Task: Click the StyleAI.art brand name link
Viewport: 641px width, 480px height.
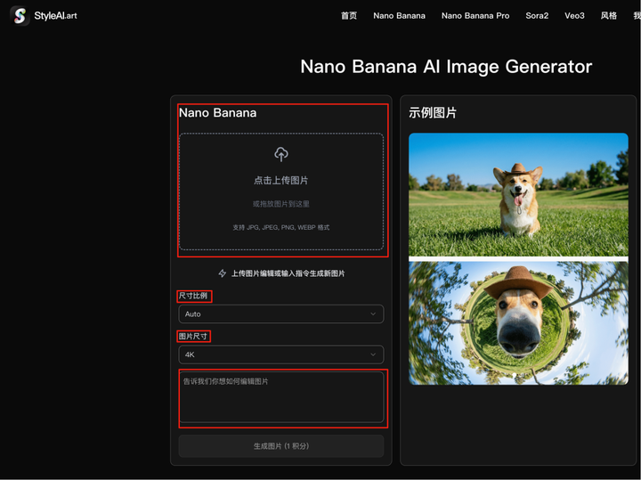Action: (55, 16)
